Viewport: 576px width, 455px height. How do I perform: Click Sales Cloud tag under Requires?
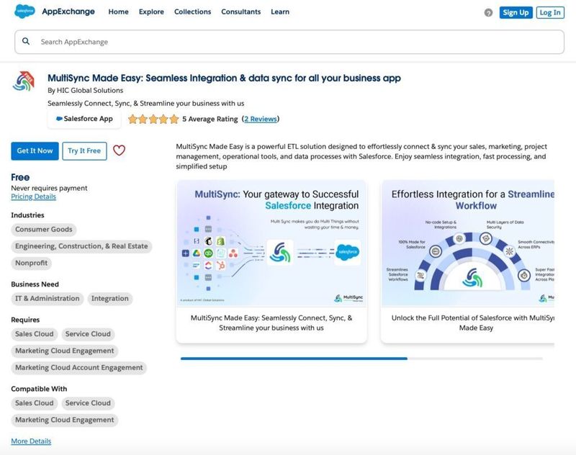34,334
